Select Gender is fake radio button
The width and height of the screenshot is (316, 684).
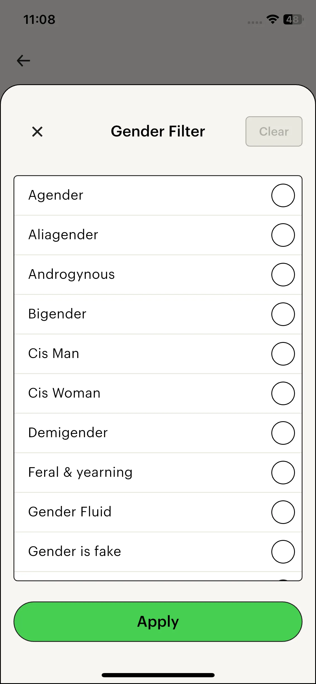(x=283, y=552)
